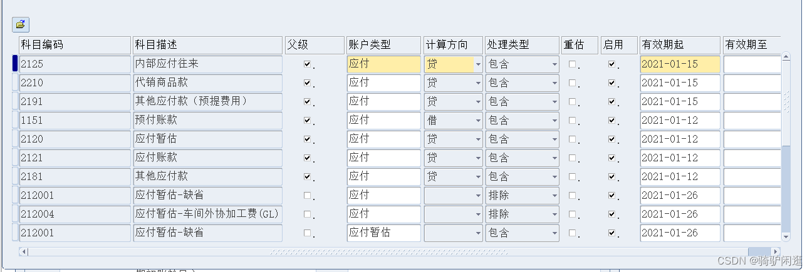Click the 有效期起 column header
Image resolution: width=812 pixels, height=272 pixels.
pyautogui.click(x=680, y=45)
